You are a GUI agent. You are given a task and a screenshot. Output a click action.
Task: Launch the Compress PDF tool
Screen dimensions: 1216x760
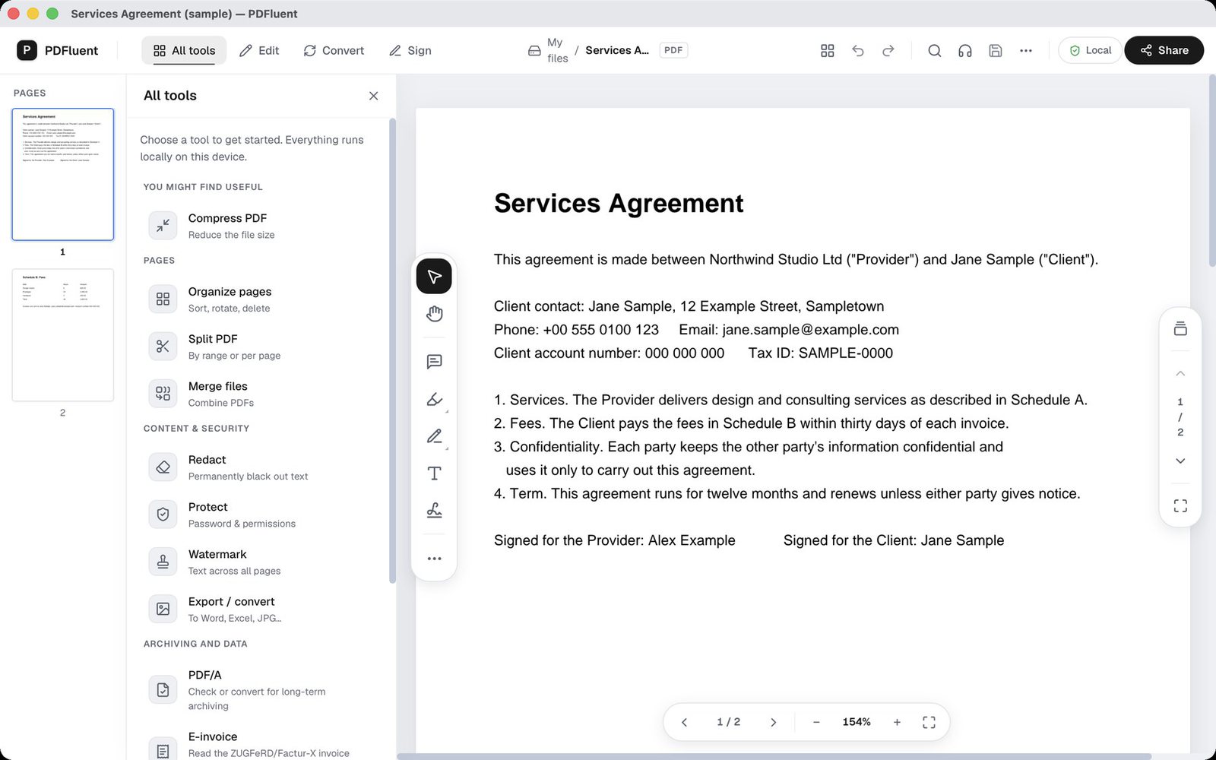(262, 226)
